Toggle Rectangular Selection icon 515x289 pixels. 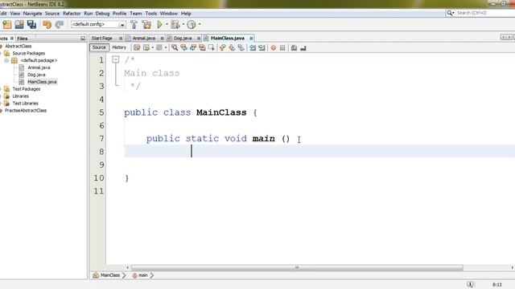tap(212, 48)
